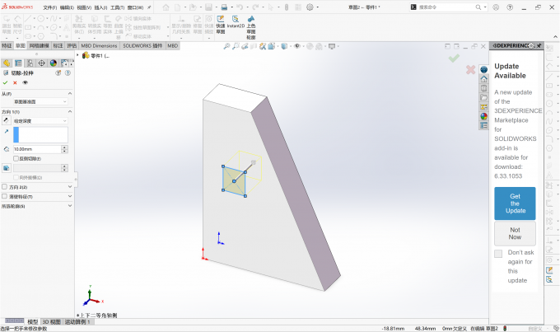Cancel feature with large red X in viewport corner

click(470, 70)
